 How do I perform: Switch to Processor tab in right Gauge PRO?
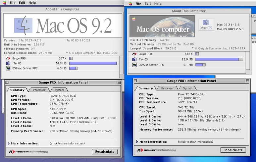pyautogui.click(x=167, y=88)
